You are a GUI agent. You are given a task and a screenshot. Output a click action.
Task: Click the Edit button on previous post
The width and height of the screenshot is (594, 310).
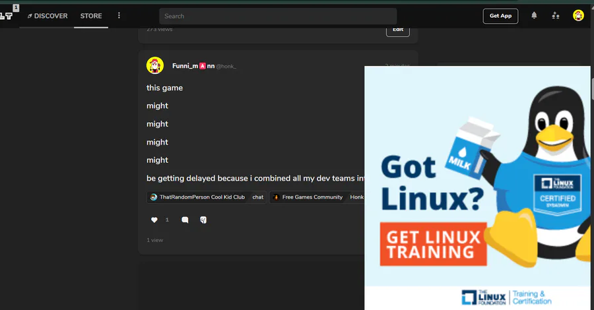click(398, 31)
